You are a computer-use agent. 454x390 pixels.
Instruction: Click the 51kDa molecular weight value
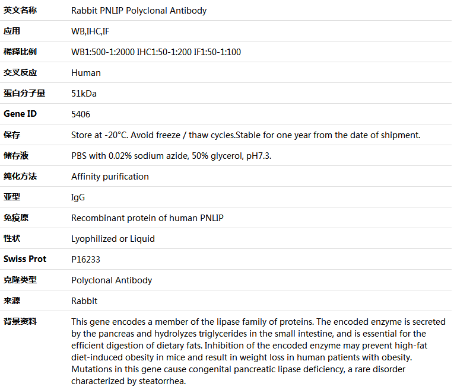click(x=84, y=94)
